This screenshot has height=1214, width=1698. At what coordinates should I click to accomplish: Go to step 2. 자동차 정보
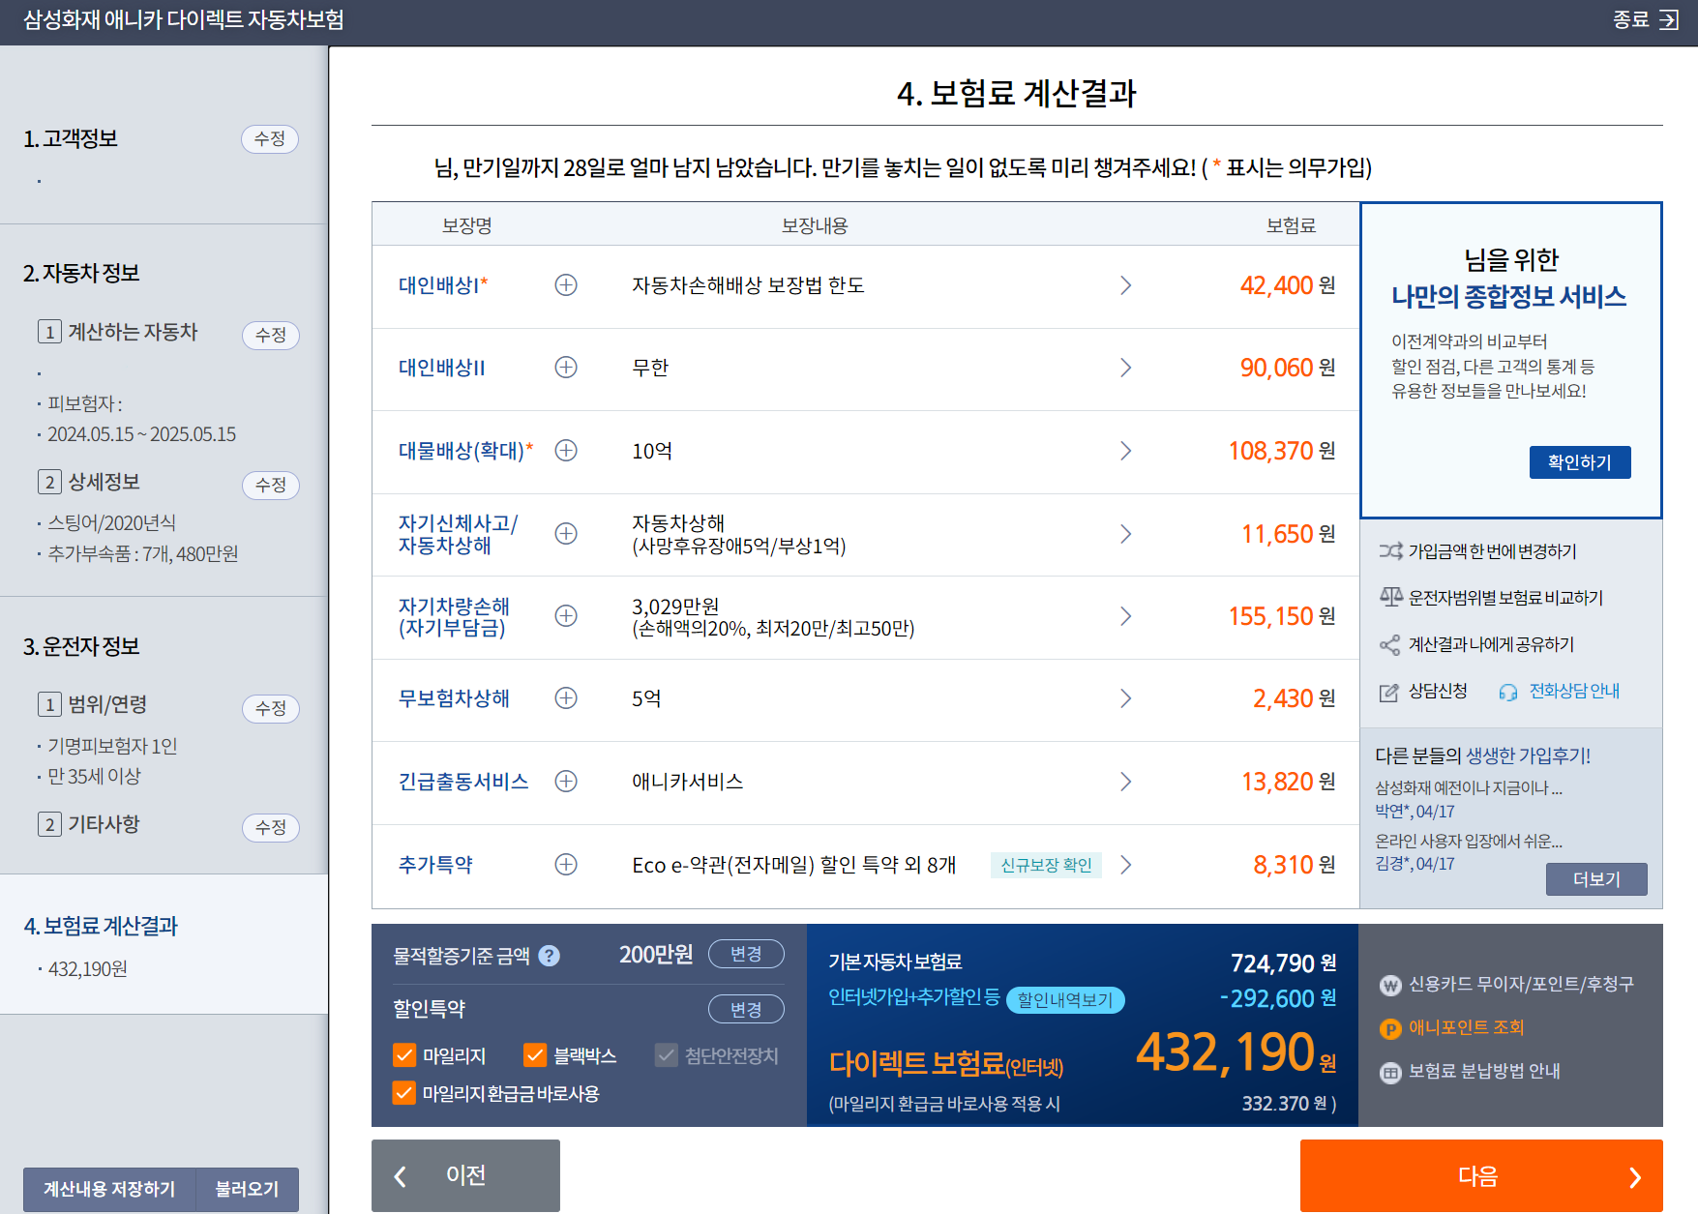click(81, 273)
